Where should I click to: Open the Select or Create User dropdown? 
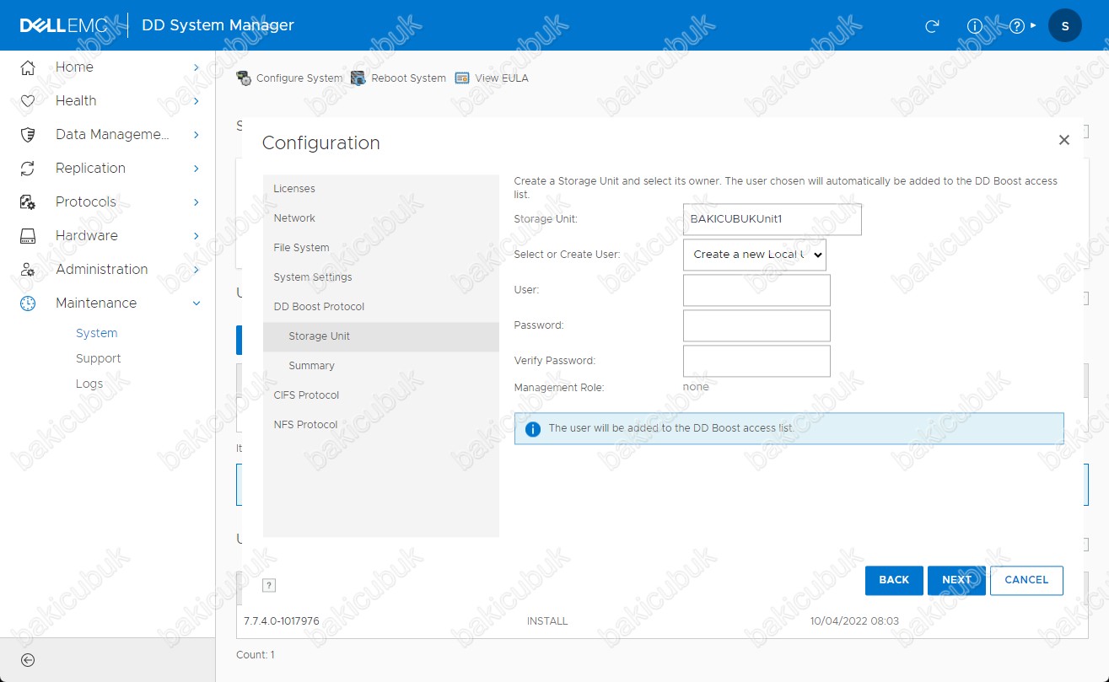755,255
